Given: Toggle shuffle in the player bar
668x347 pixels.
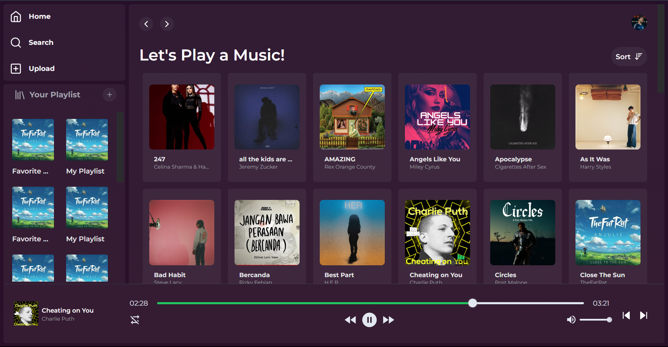Looking at the screenshot, I should 135,320.
